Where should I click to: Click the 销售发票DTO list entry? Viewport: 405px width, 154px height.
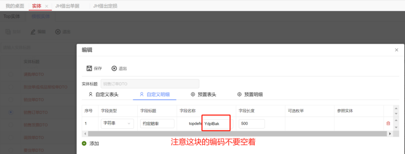click(36, 125)
